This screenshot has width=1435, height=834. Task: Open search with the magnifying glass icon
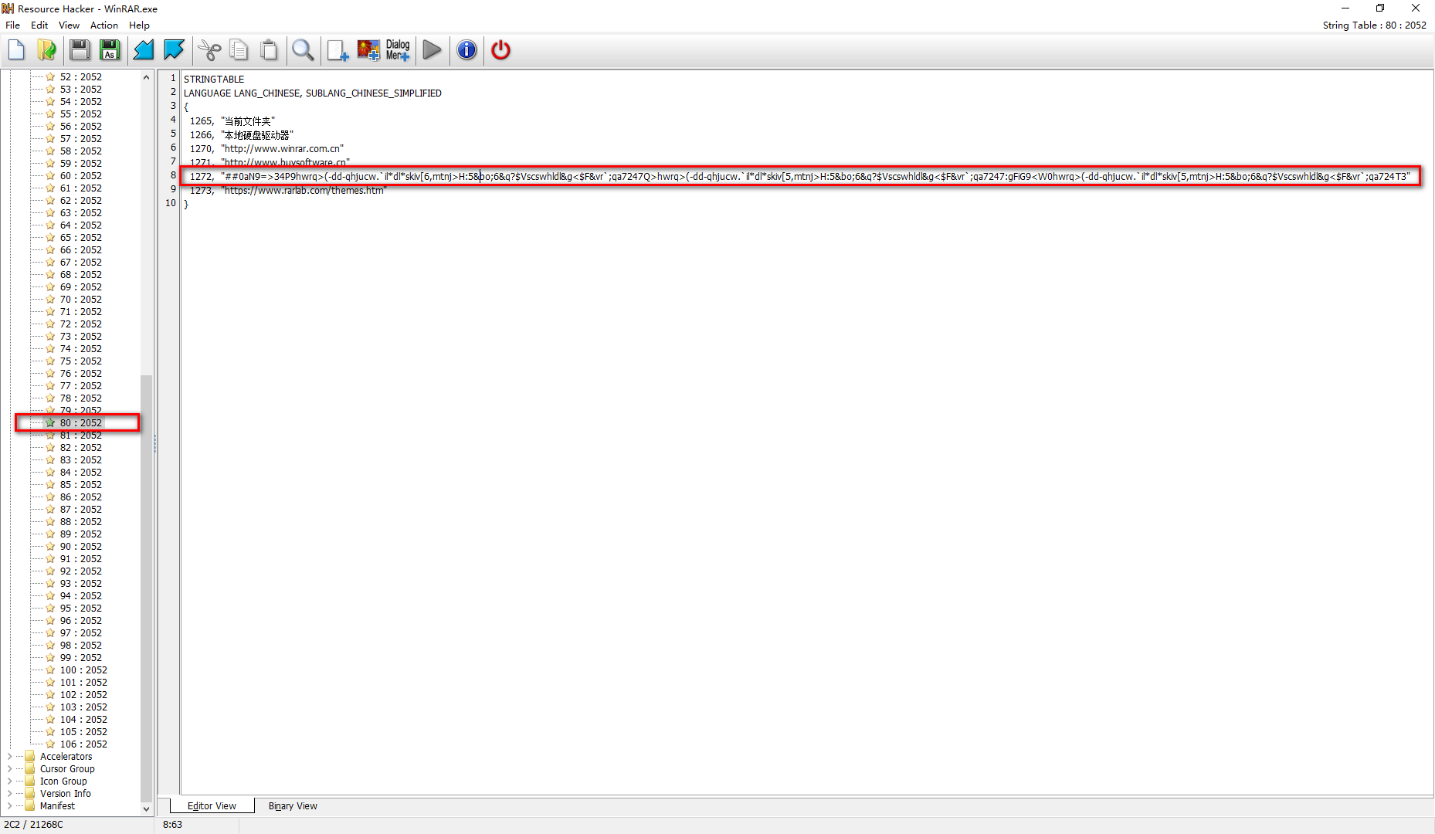[x=303, y=50]
